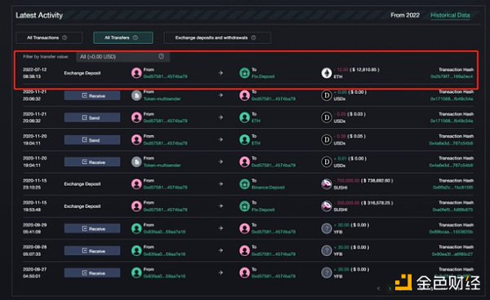Click SUSHI token icon in Binance Deposit row
Image resolution: width=490 pixels, height=300 pixels.
[x=327, y=184]
